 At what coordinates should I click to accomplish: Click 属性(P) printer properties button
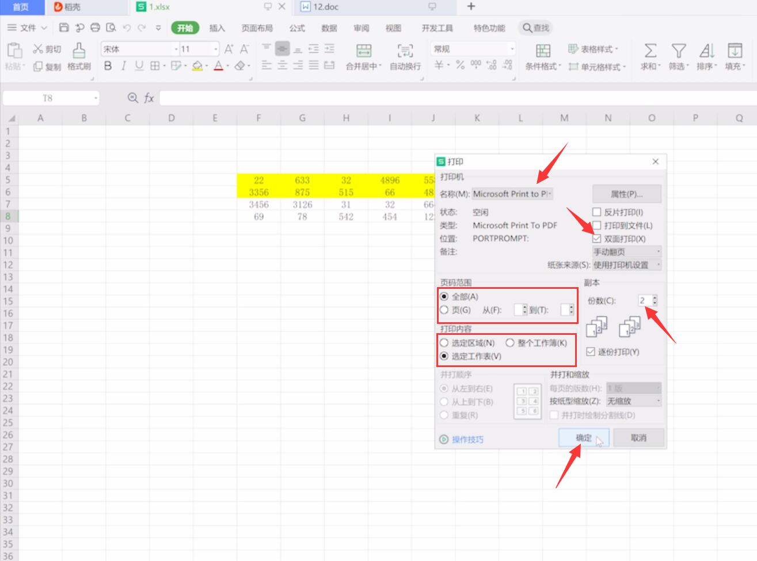(627, 194)
